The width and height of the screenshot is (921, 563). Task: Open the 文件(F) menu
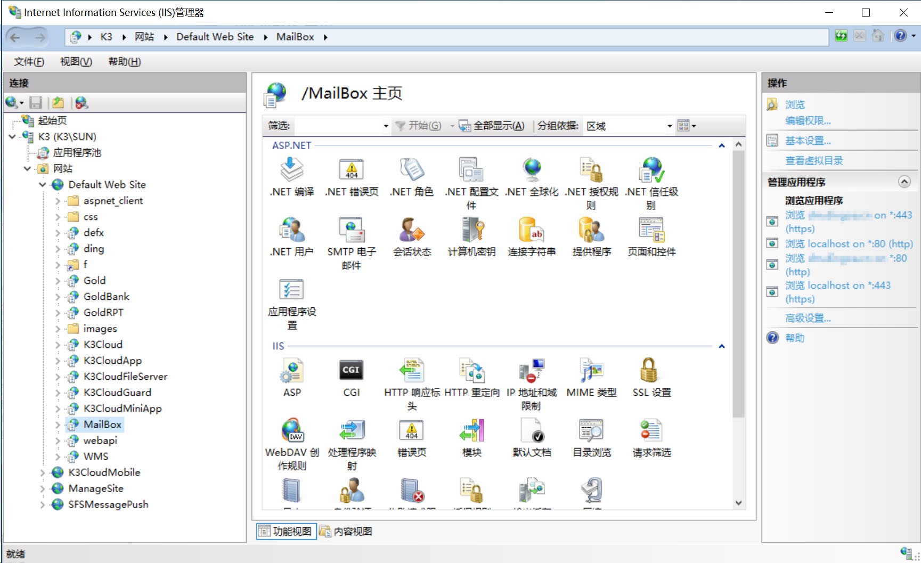pyautogui.click(x=29, y=62)
